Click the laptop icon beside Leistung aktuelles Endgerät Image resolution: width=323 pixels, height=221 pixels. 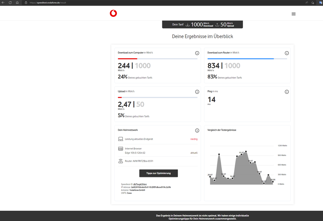click(120, 139)
